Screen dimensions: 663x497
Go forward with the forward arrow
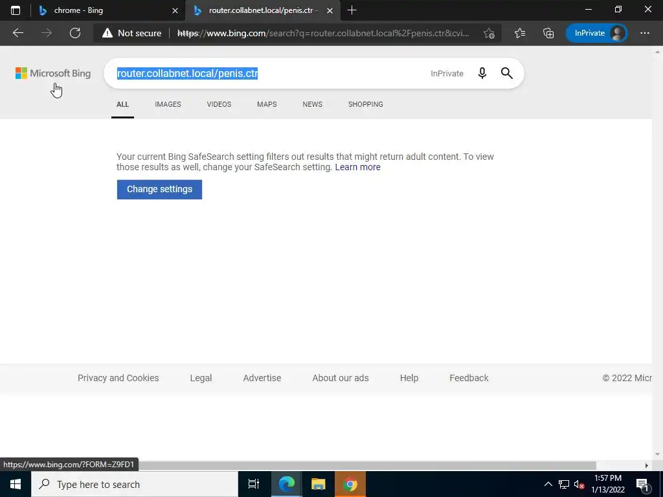click(47, 33)
